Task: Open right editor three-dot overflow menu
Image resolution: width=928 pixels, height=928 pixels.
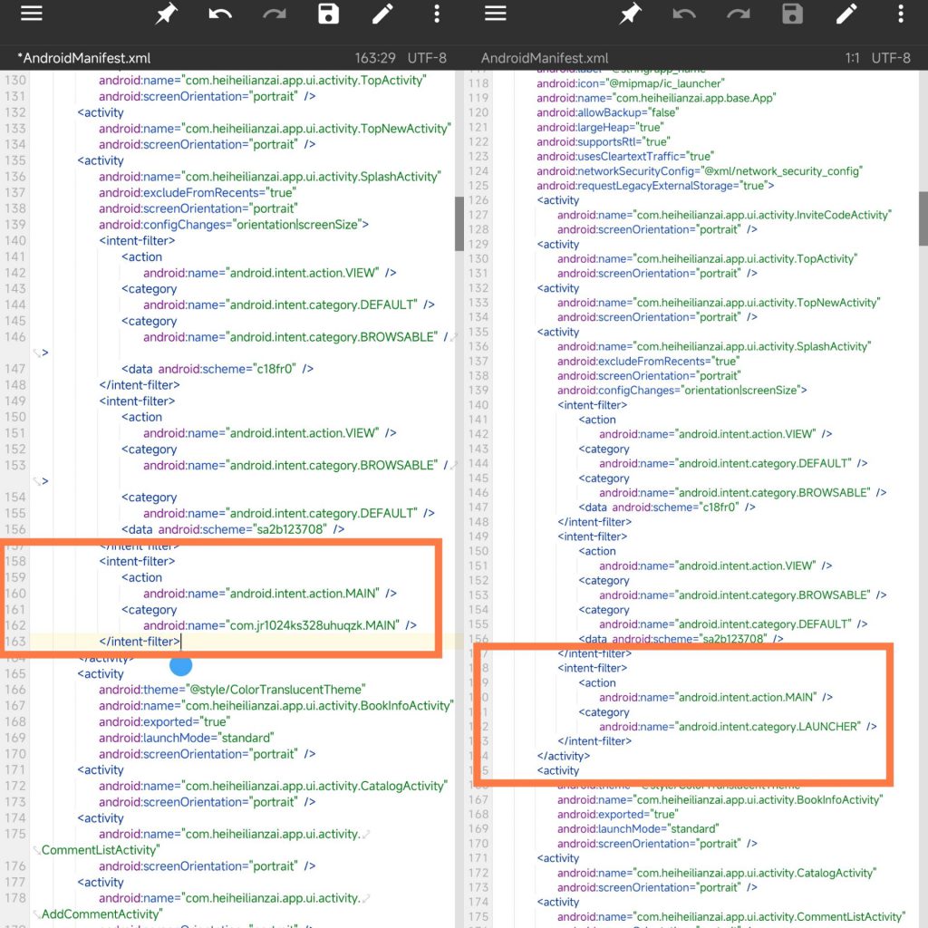Action: point(901,14)
